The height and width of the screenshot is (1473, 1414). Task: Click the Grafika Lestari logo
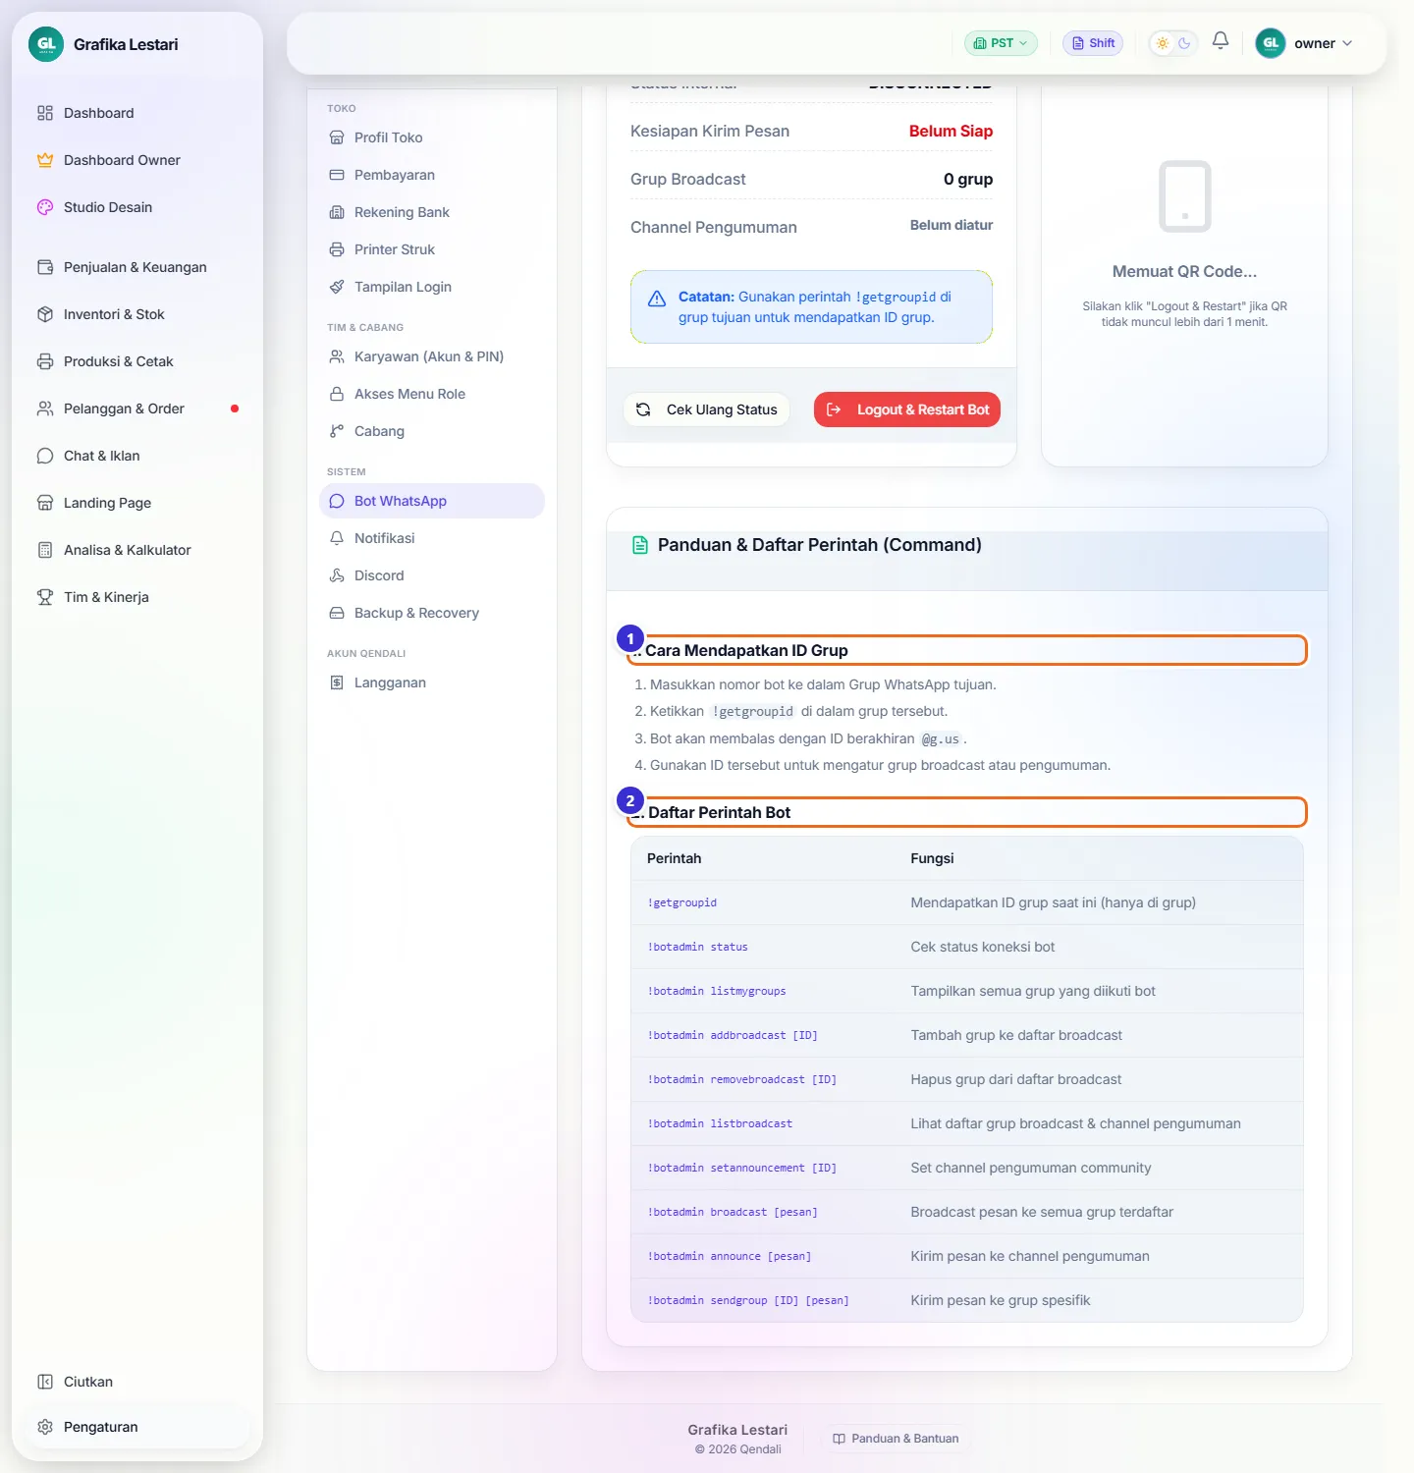46,44
